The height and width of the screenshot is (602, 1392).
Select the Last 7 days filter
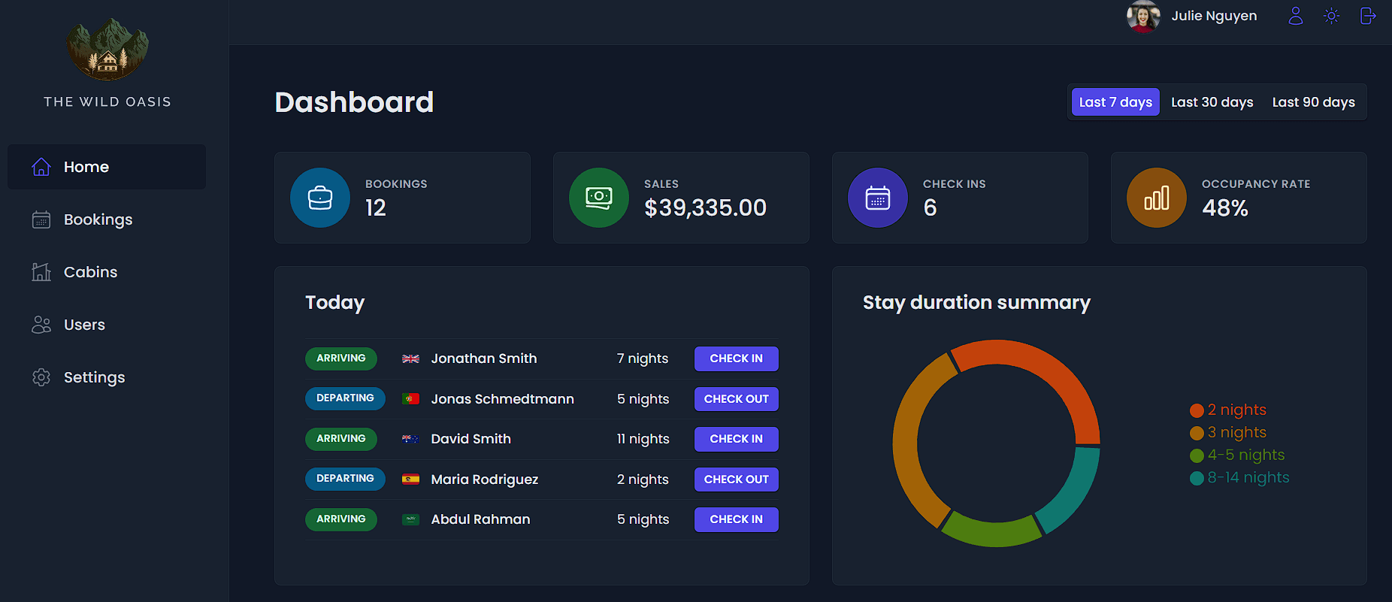point(1115,102)
